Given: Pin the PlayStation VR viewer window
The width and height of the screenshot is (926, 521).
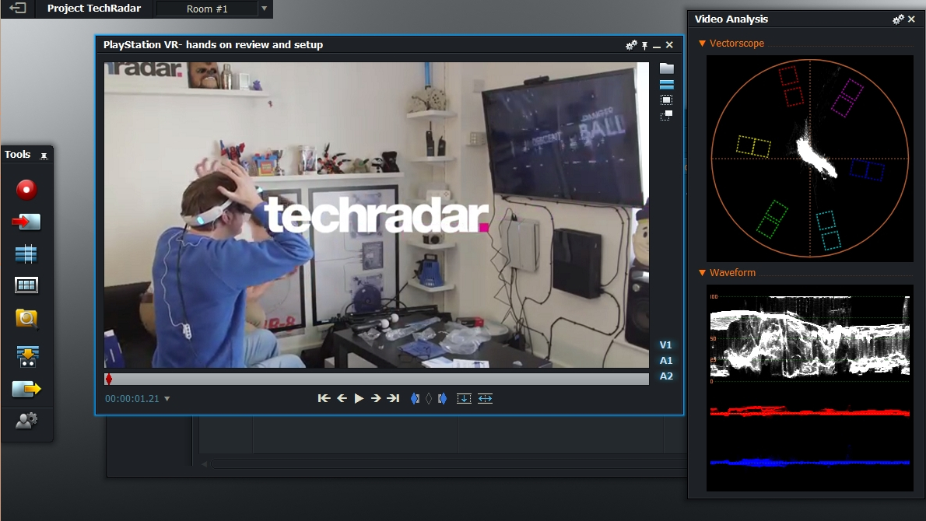Looking at the screenshot, I should pos(644,45).
